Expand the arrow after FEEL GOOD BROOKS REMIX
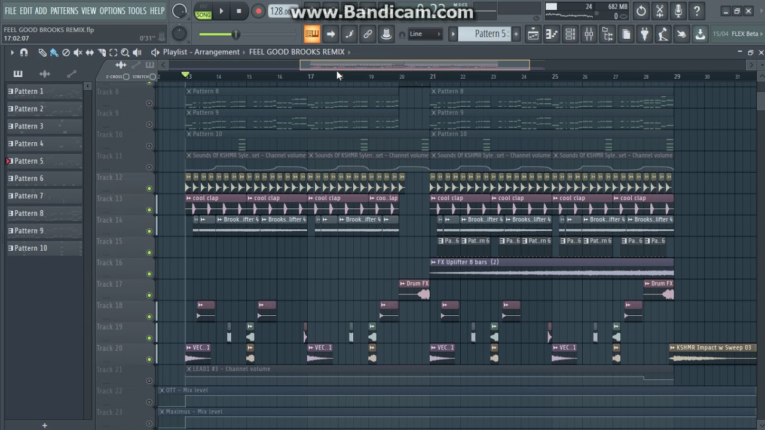 pos(349,52)
